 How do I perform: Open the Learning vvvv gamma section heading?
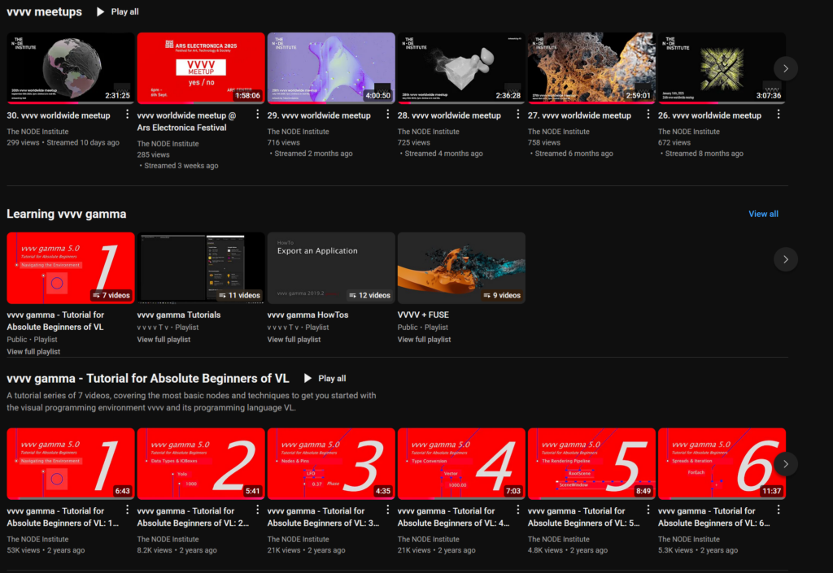[x=67, y=214]
